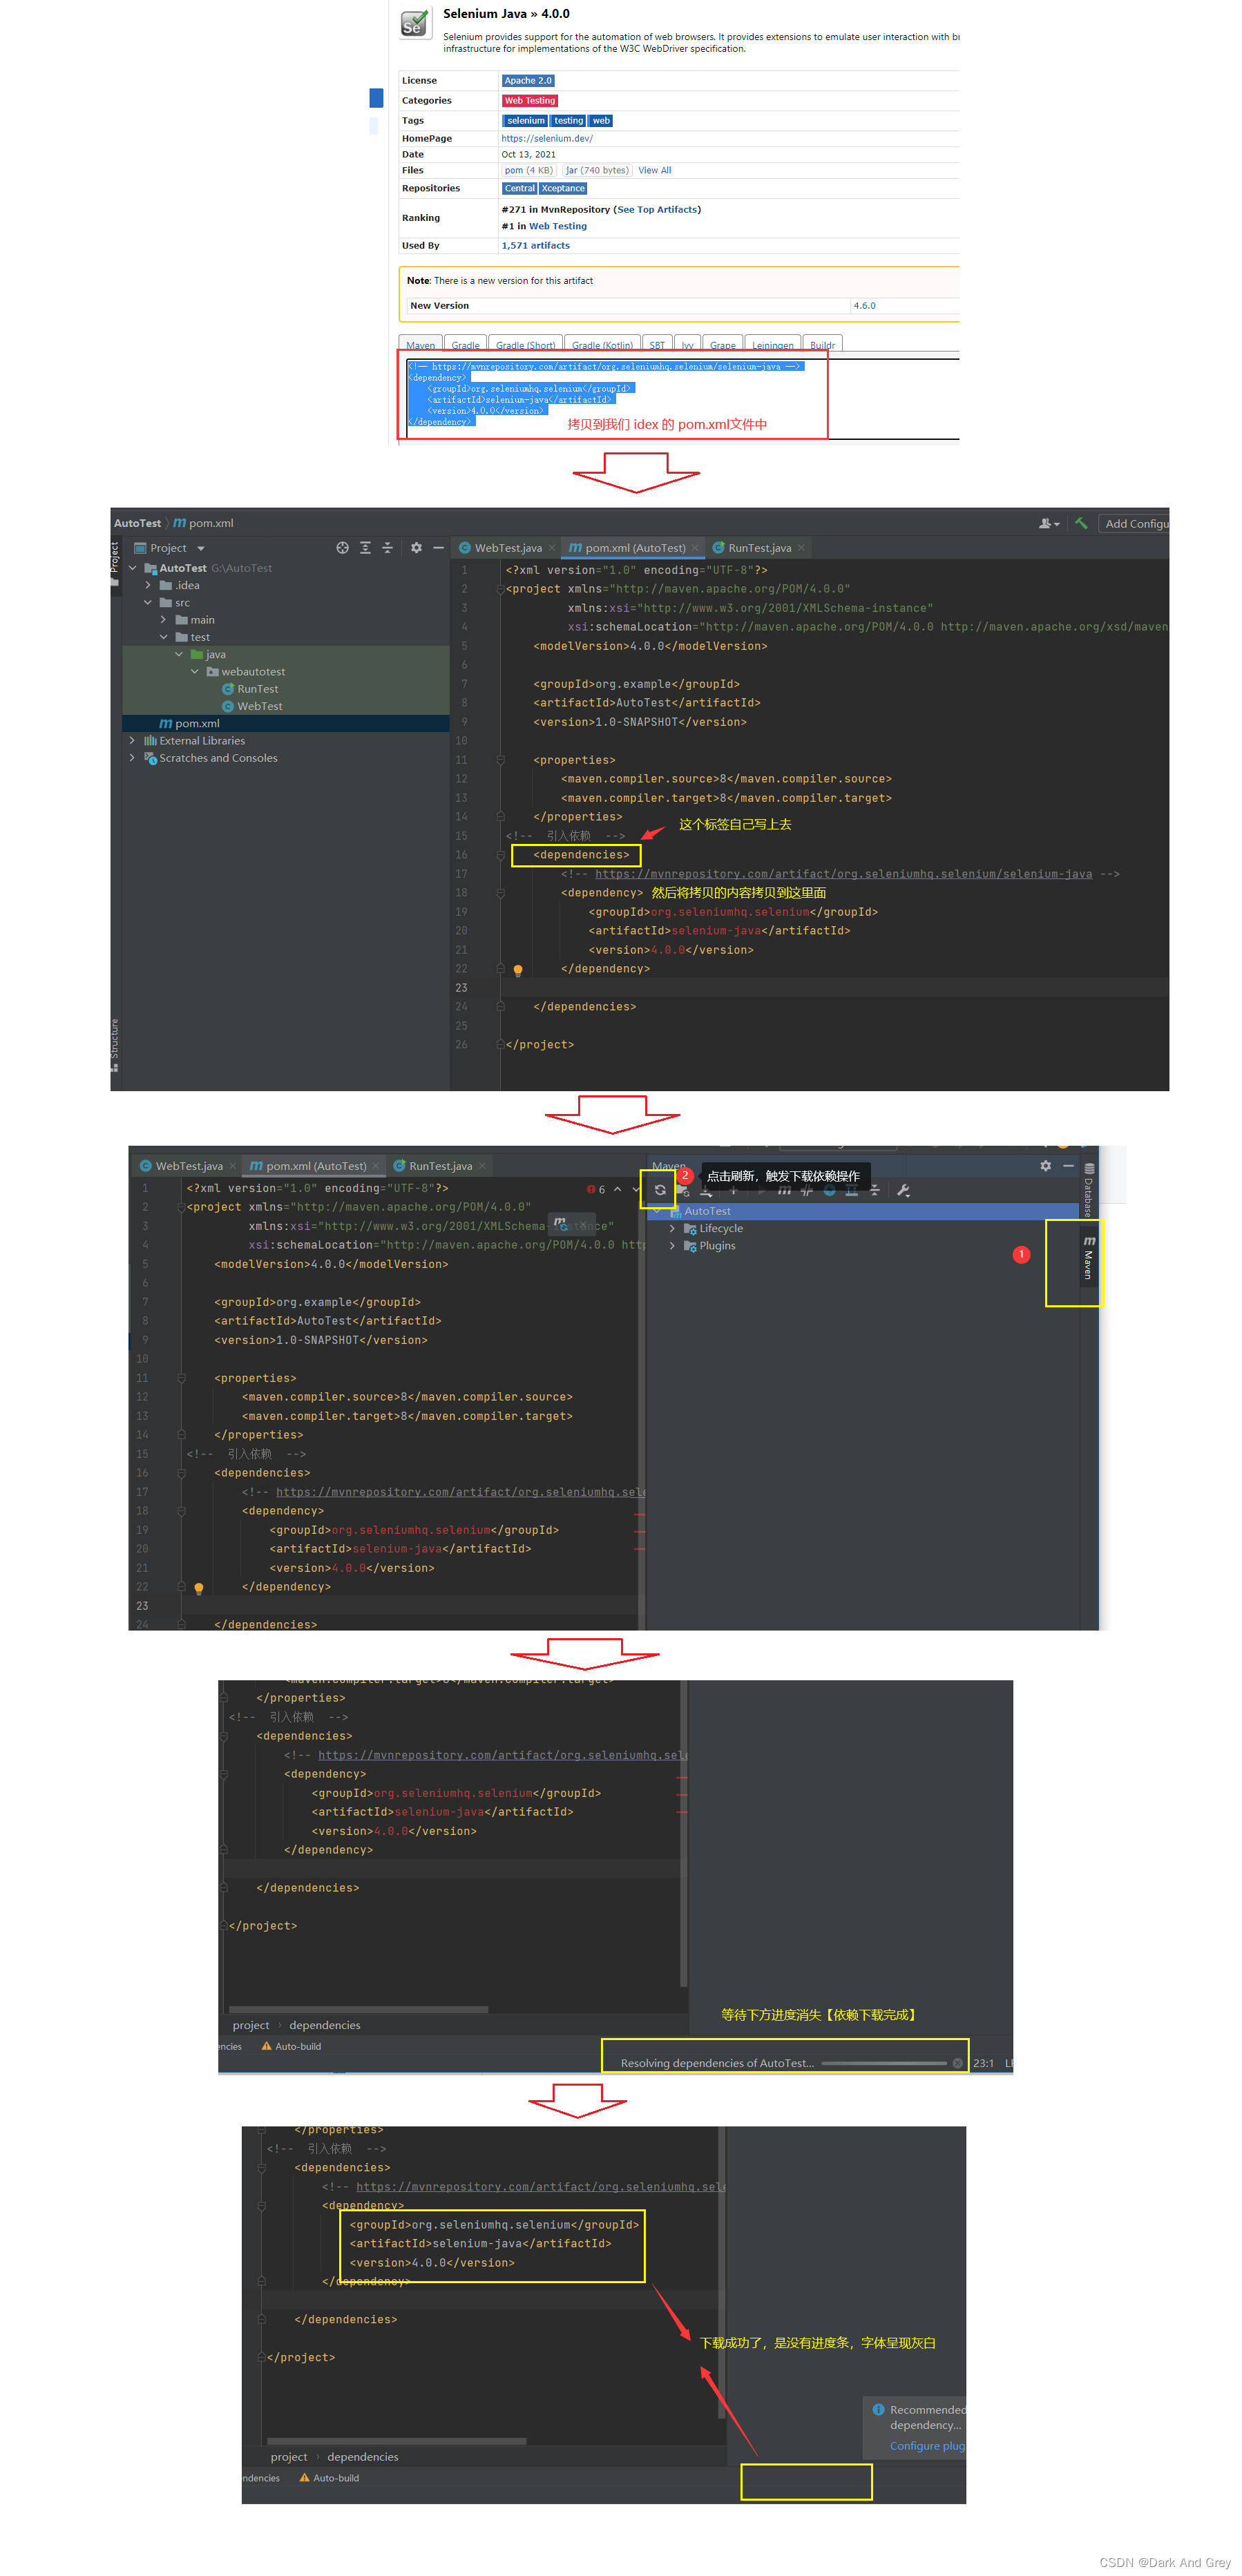
Task: Click the light bulb on line 22 in the Project-tree IDE
Action: click(x=518, y=970)
